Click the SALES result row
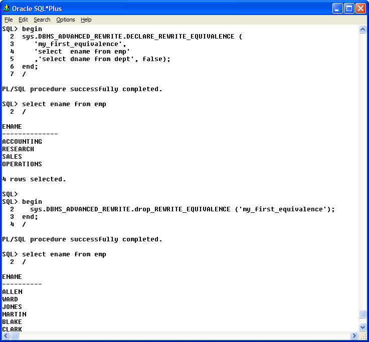 point(12,157)
